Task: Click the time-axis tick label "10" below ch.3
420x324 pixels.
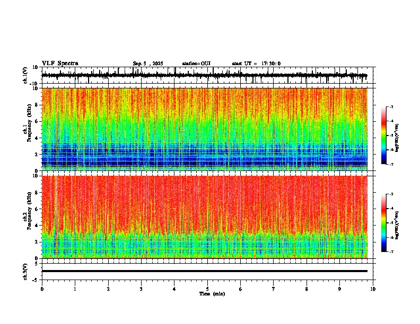Action: coord(373,289)
